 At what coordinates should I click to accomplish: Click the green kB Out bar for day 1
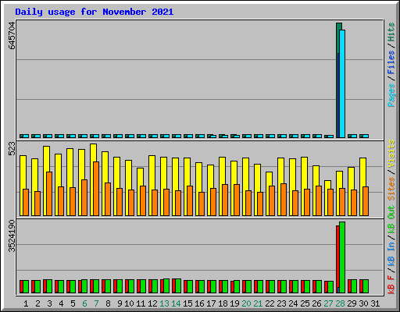pyautogui.click(x=26, y=287)
